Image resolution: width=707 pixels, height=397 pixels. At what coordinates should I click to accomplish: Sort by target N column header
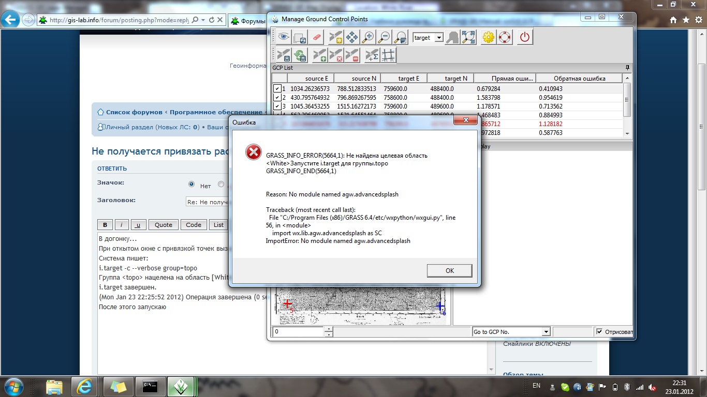(451, 79)
